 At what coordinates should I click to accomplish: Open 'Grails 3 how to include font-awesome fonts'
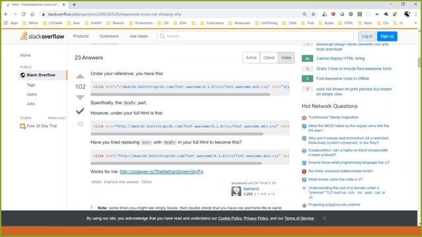(353, 68)
